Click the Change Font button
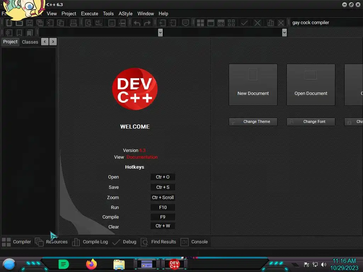The width and height of the screenshot is (363, 272). pyautogui.click(x=311, y=122)
